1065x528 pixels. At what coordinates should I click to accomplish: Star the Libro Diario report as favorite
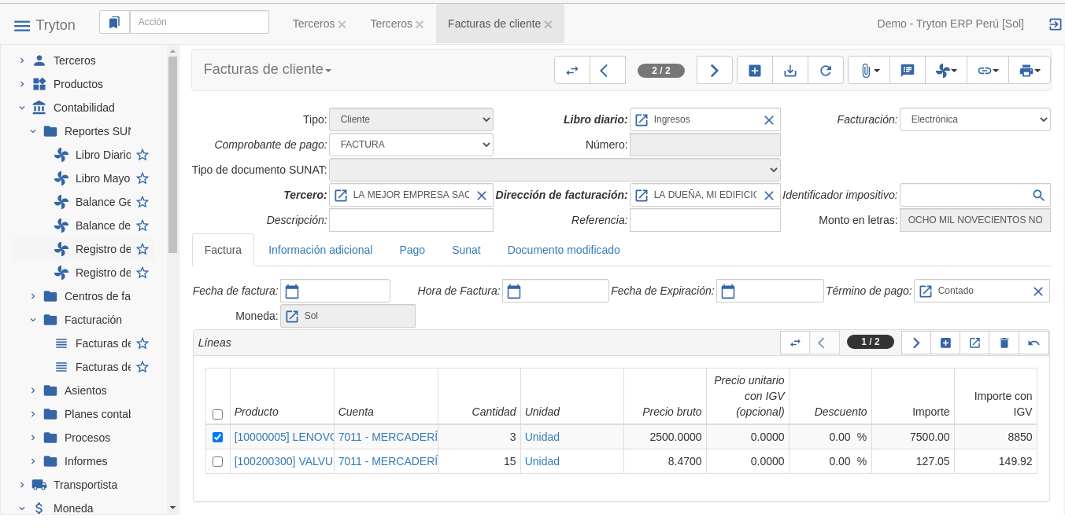pos(142,156)
